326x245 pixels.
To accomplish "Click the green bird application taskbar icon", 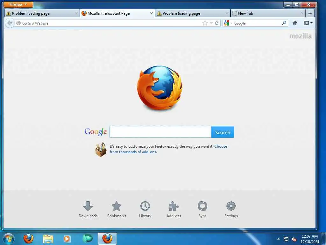I will (x=88, y=239).
